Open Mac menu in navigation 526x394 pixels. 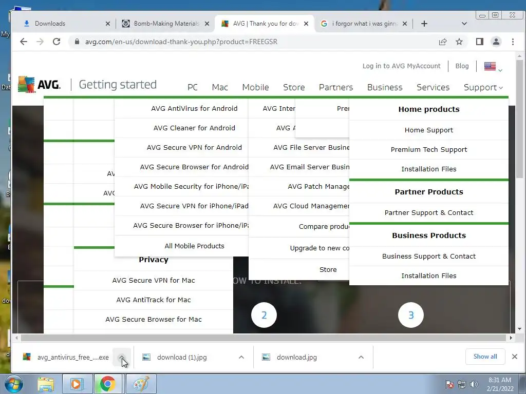(220, 87)
